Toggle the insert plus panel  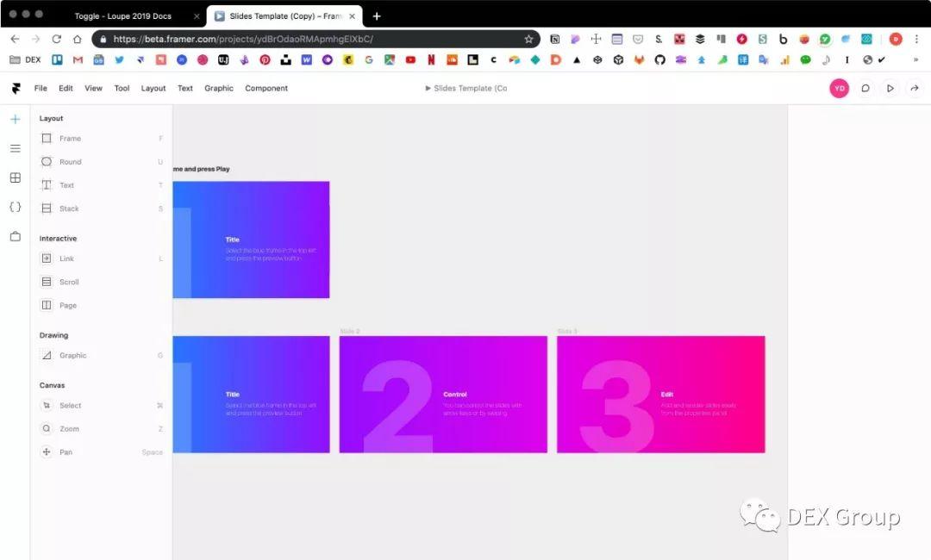pyautogui.click(x=15, y=119)
